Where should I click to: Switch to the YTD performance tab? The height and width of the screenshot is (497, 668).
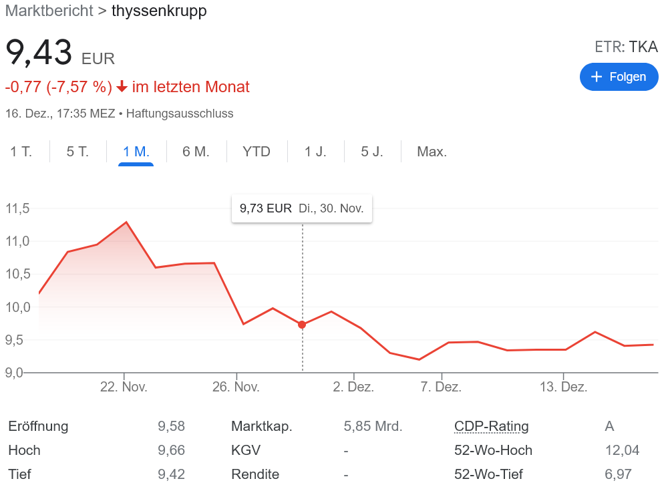(256, 152)
